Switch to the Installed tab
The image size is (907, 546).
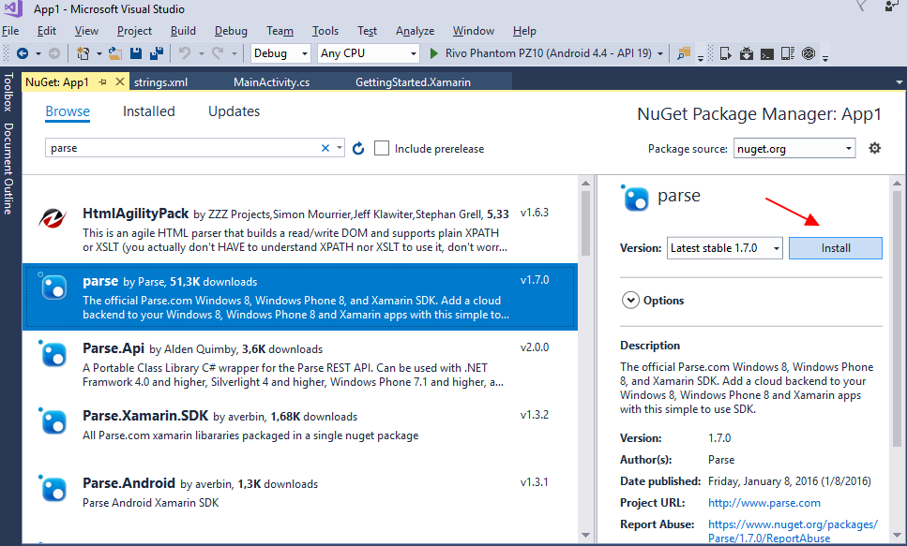(x=148, y=111)
